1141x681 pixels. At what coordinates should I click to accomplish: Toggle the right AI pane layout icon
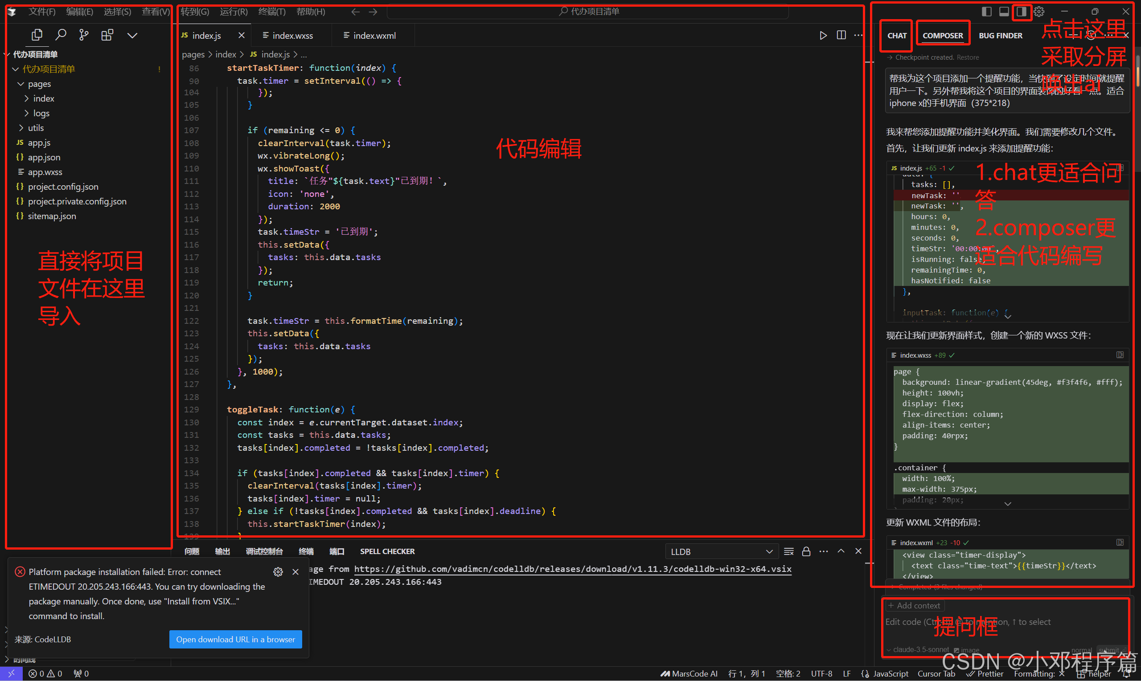click(x=1021, y=12)
